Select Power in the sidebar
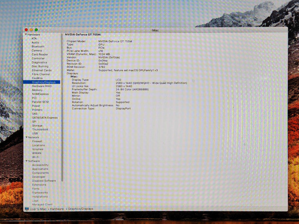The width and height of the screenshot is (299, 224). tap(36, 106)
